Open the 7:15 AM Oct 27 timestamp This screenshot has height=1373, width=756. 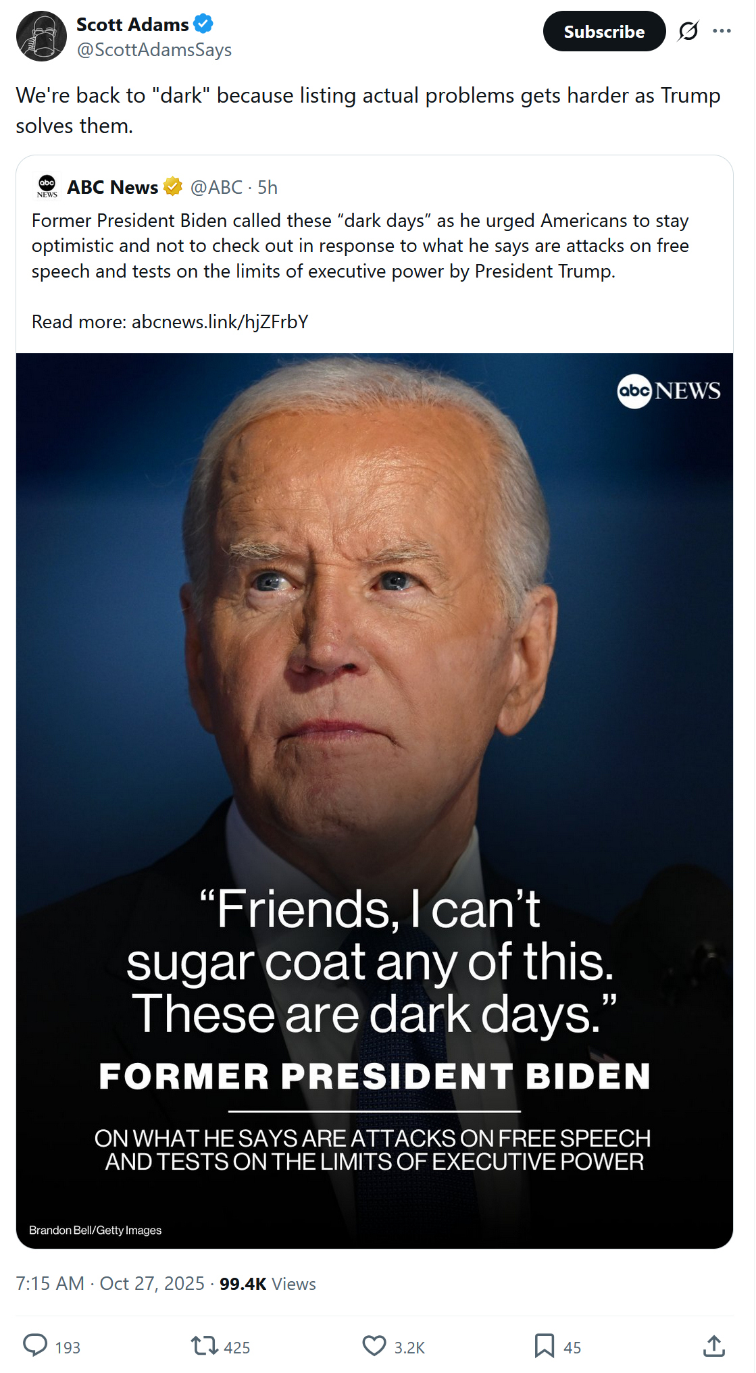[110, 1283]
